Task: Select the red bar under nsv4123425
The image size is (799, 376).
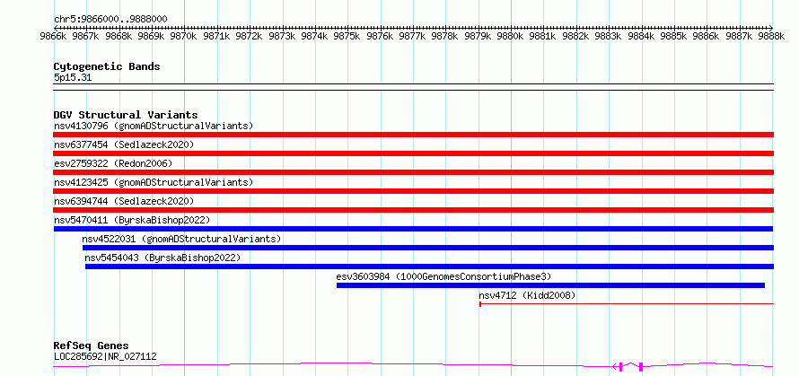Action: (413, 191)
